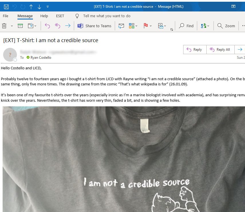Open the File menu
245x212 pixels.
5,16
